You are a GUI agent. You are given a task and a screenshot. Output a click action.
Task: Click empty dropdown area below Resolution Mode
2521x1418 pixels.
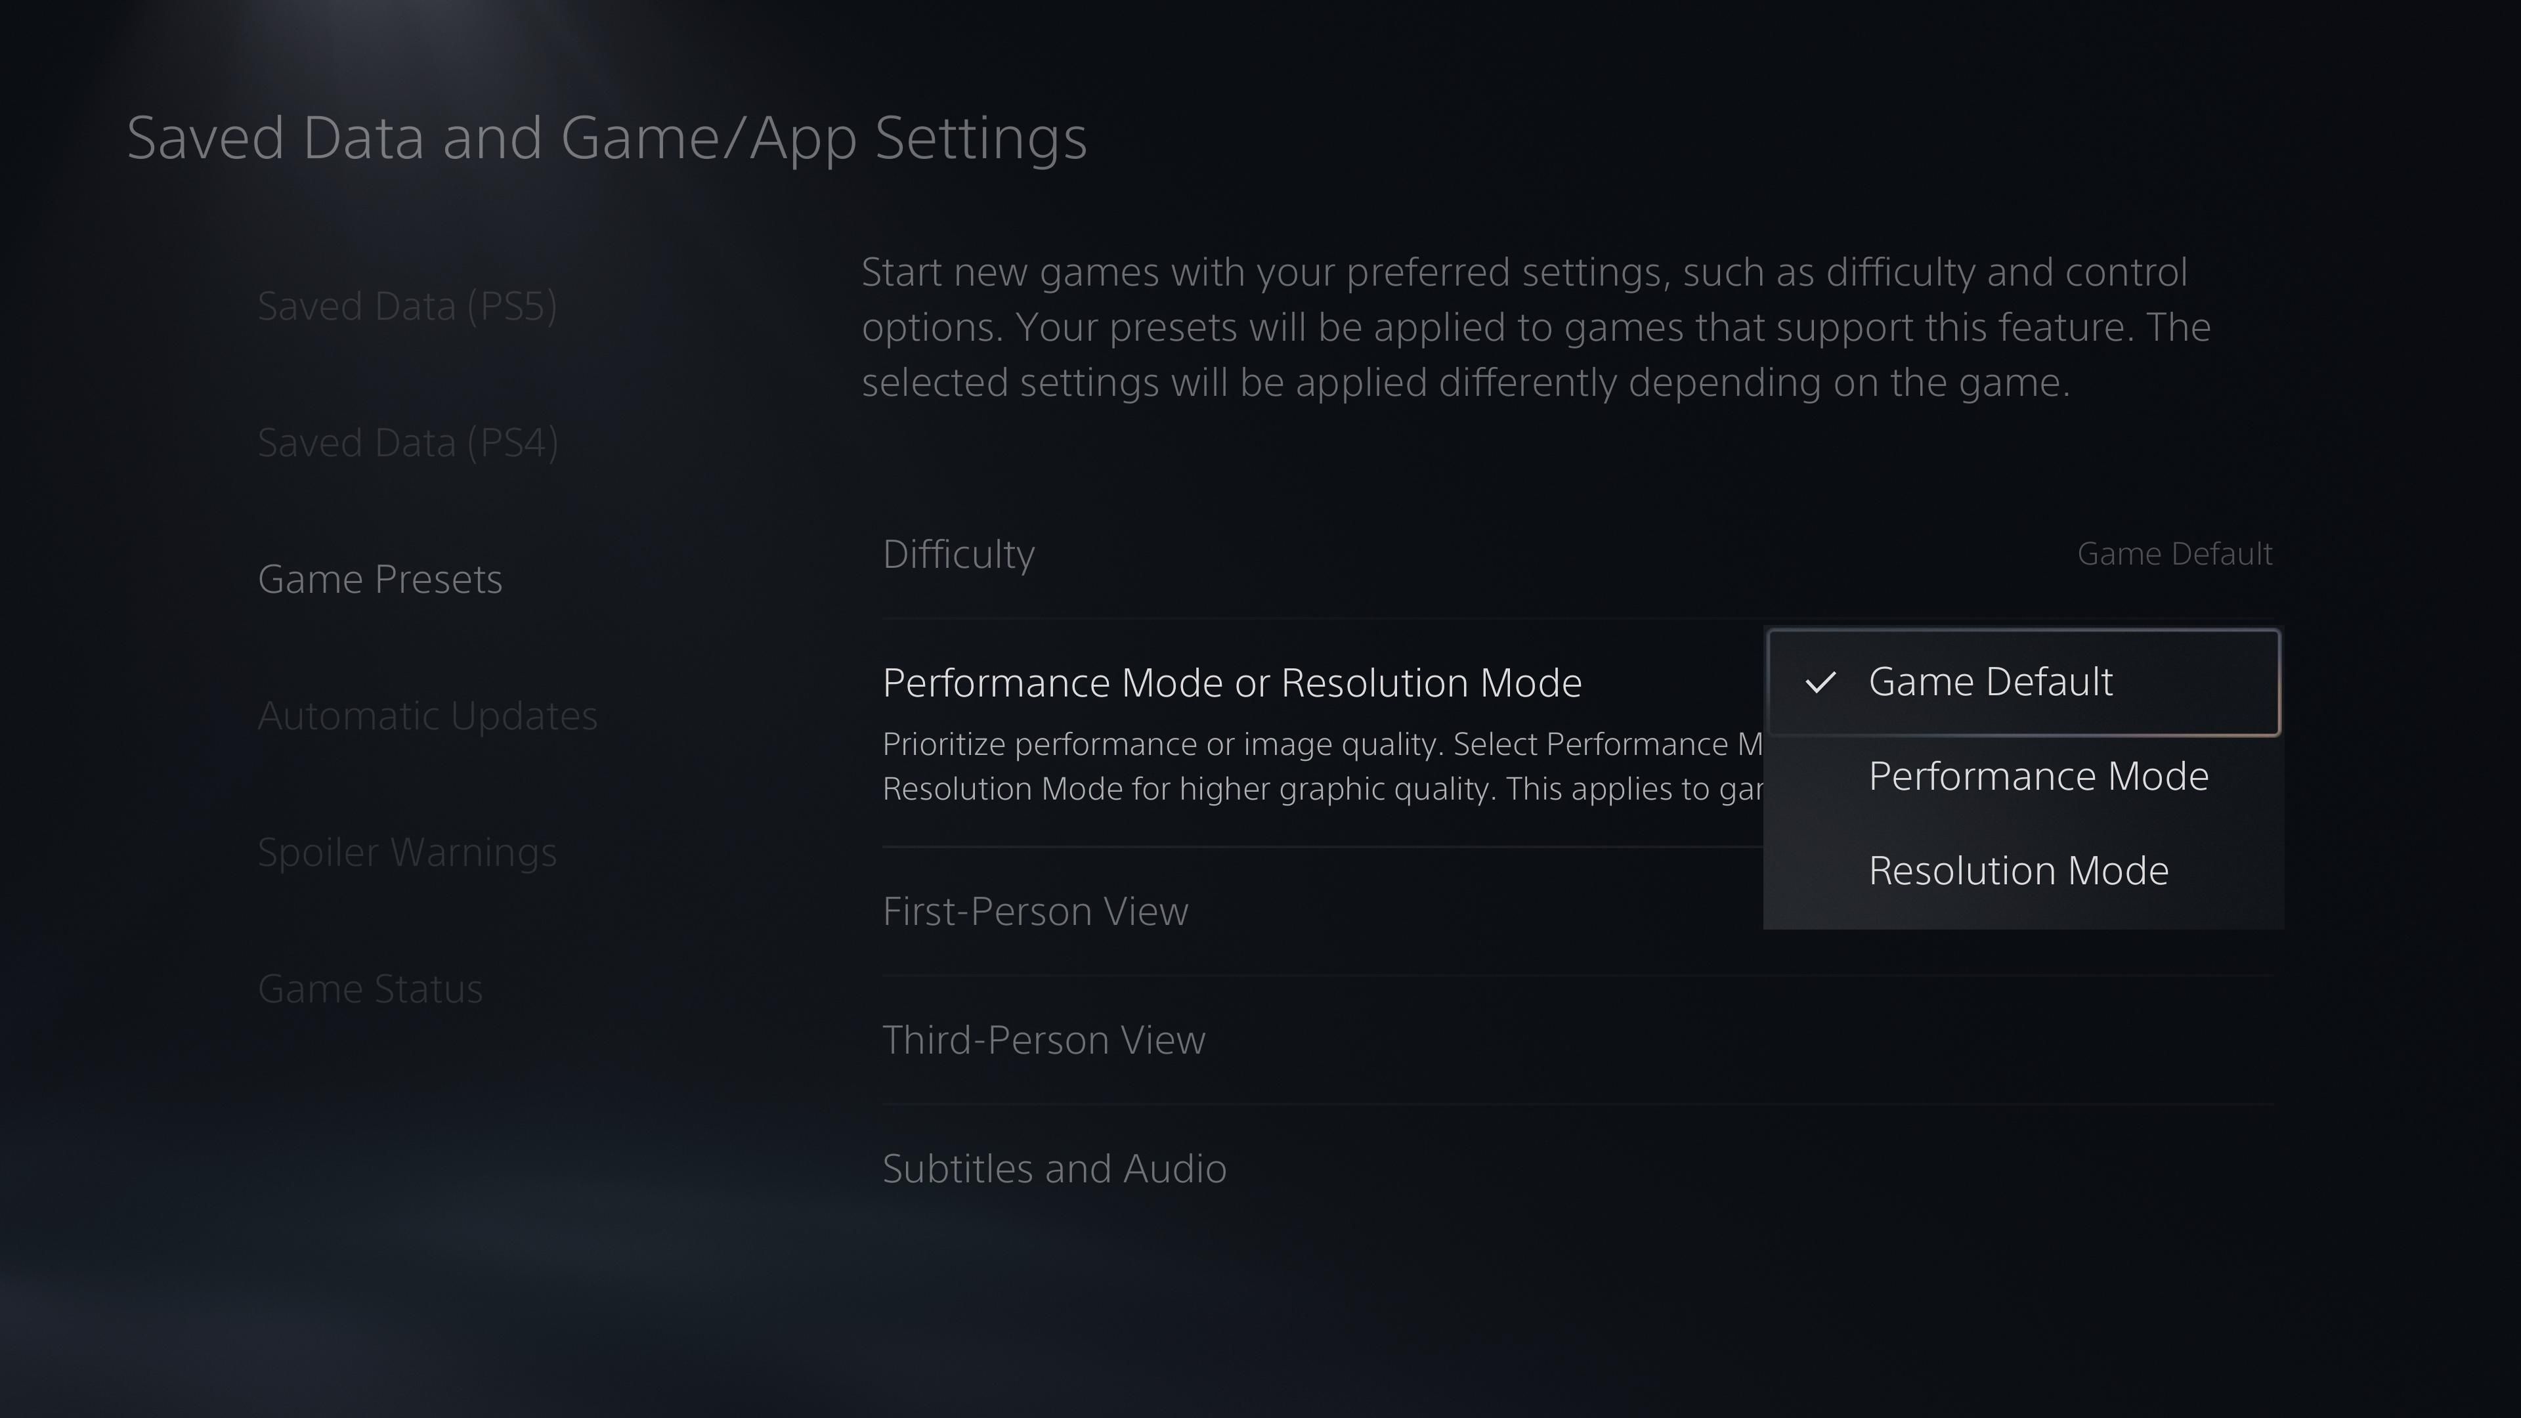click(2024, 922)
